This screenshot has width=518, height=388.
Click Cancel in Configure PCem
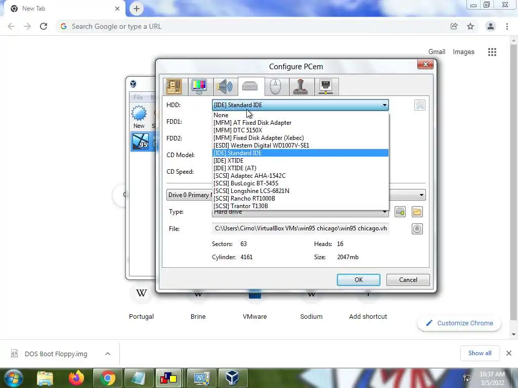click(x=408, y=280)
